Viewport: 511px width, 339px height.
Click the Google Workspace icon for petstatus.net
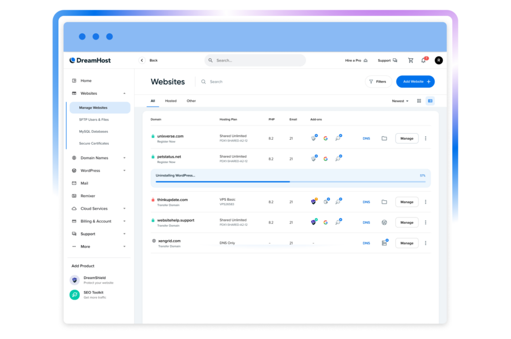coord(325,158)
